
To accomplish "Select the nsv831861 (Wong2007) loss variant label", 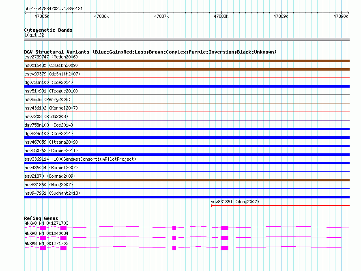I will (234, 202).
